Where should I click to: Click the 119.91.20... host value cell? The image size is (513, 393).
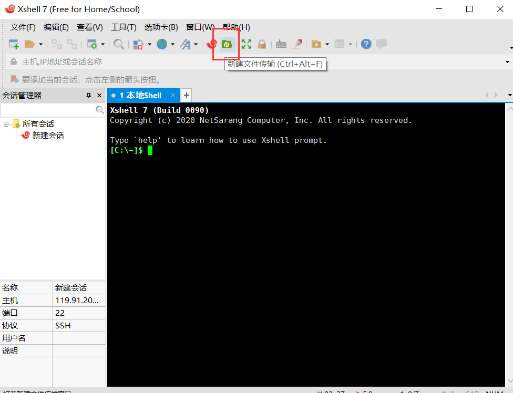79,300
